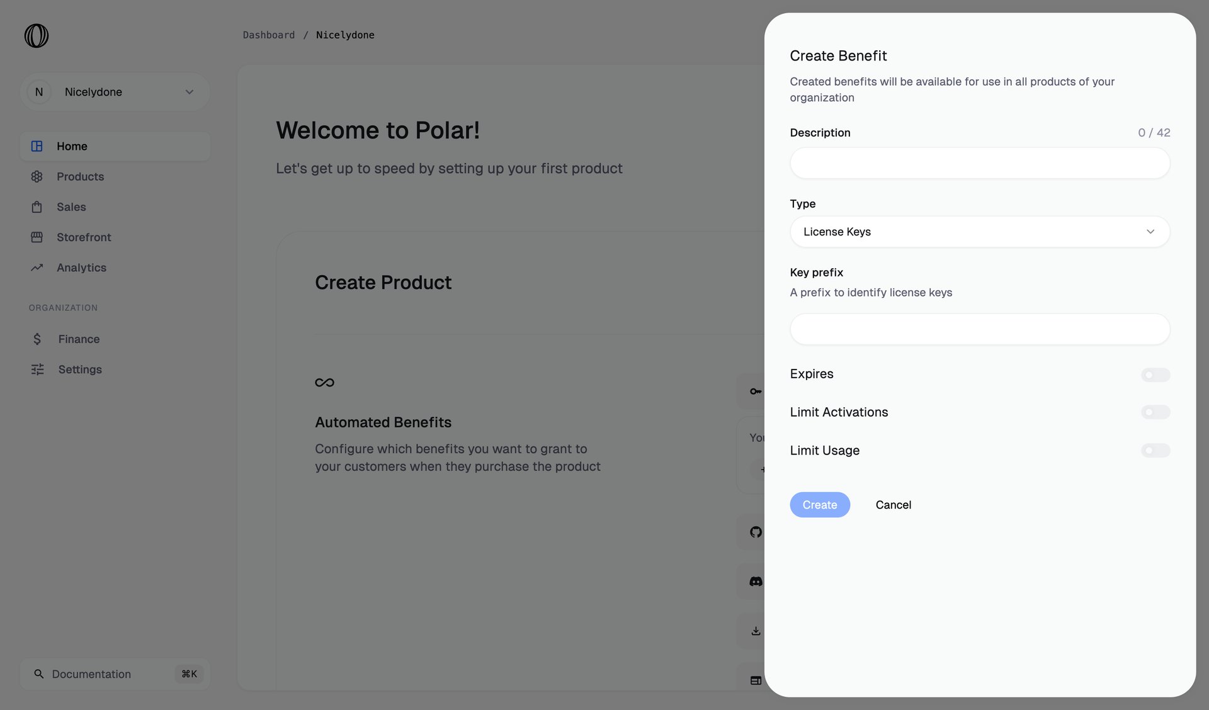Turn on Limit Activations
Image resolution: width=1209 pixels, height=710 pixels.
1155,412
